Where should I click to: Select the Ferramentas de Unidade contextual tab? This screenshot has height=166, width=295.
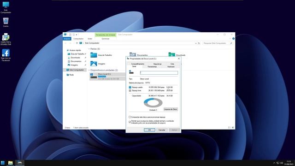(106, 35)
